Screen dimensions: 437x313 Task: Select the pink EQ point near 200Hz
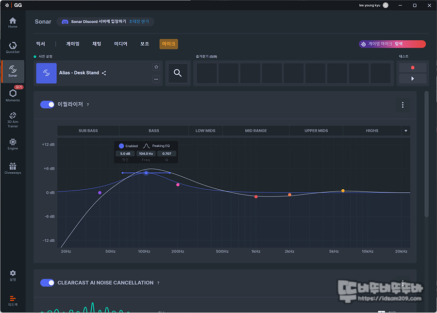(x=178, y=184)
